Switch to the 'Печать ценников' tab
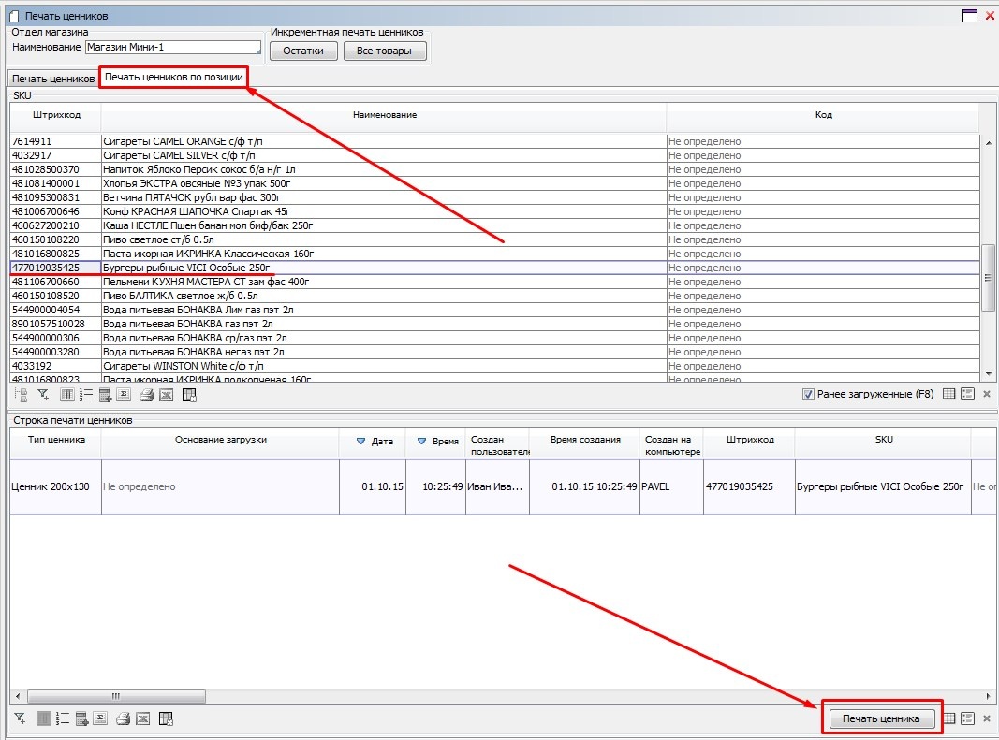 point(52,79)
